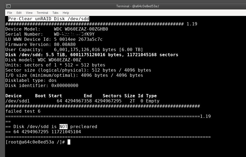Click the partition table header row
The height and width of the screenshot is (157, 246).
tap(81, 96)
